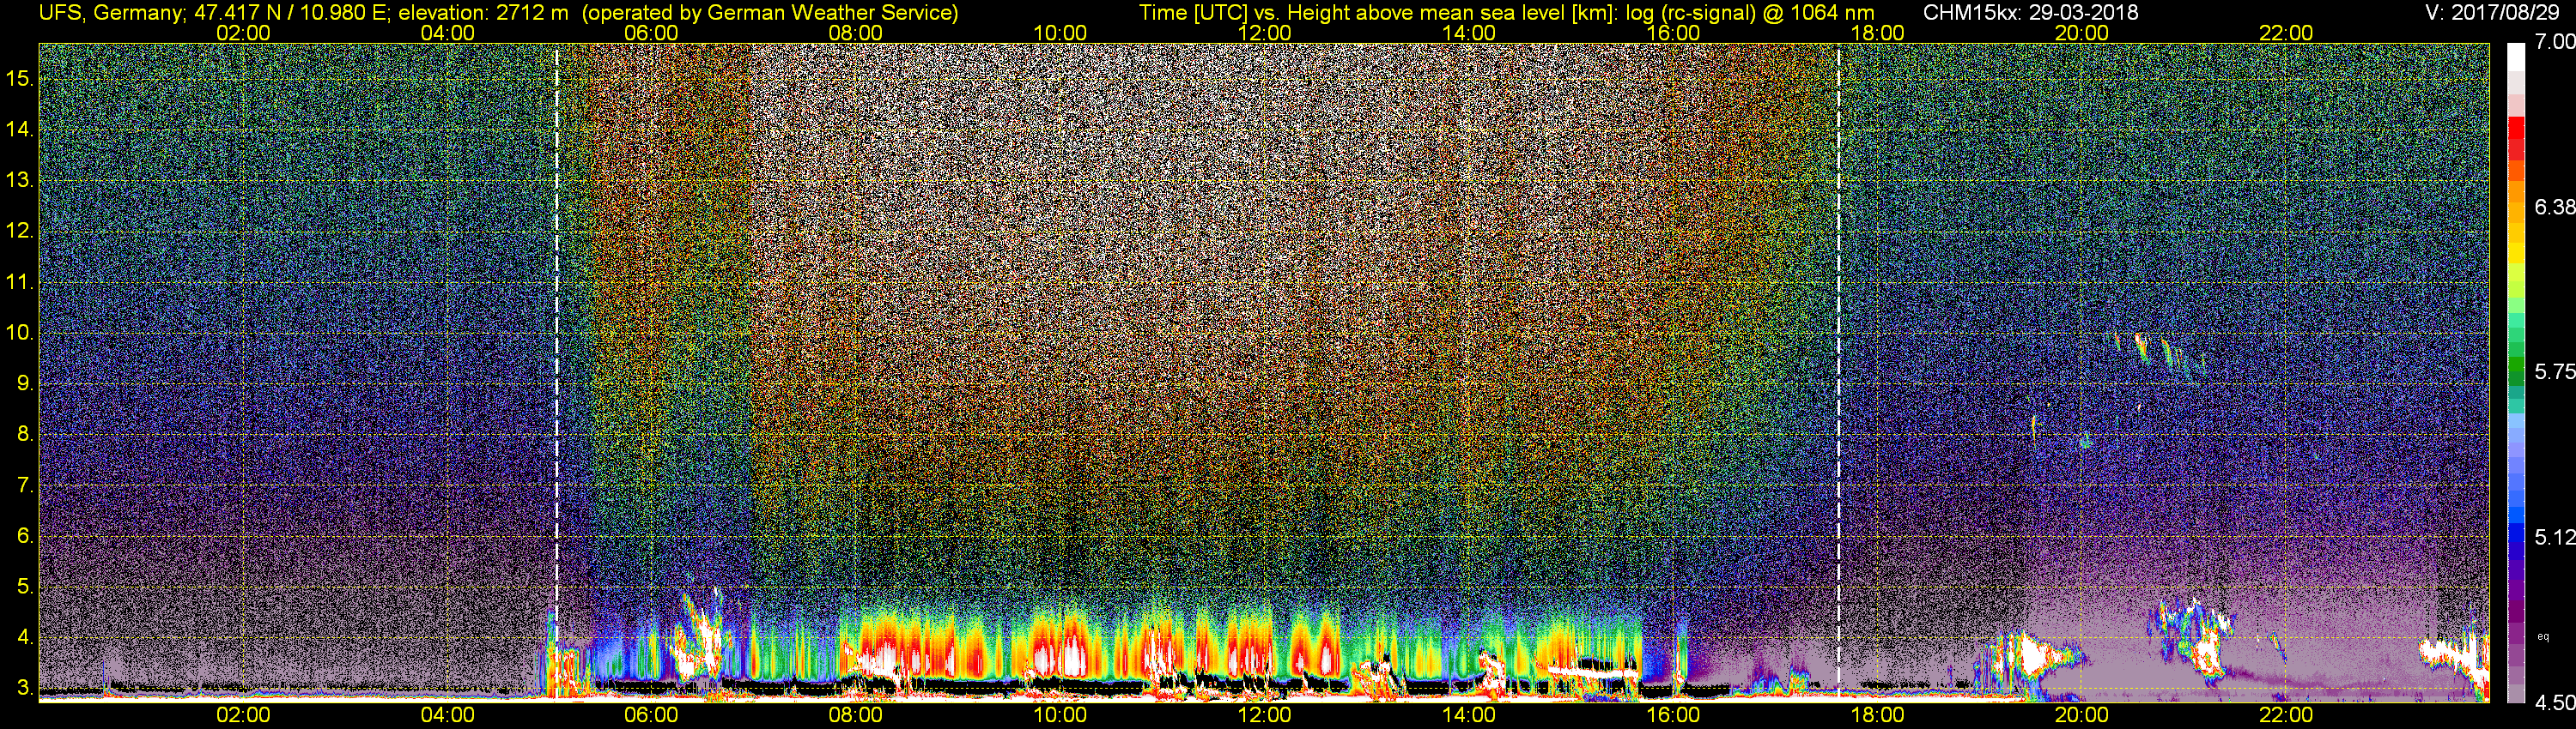Viewport: 2576px width, 729px height.
Task: Click the 12:00 label on the bottom time axis
Action: pyautogui.click(x=1264, y=716)
